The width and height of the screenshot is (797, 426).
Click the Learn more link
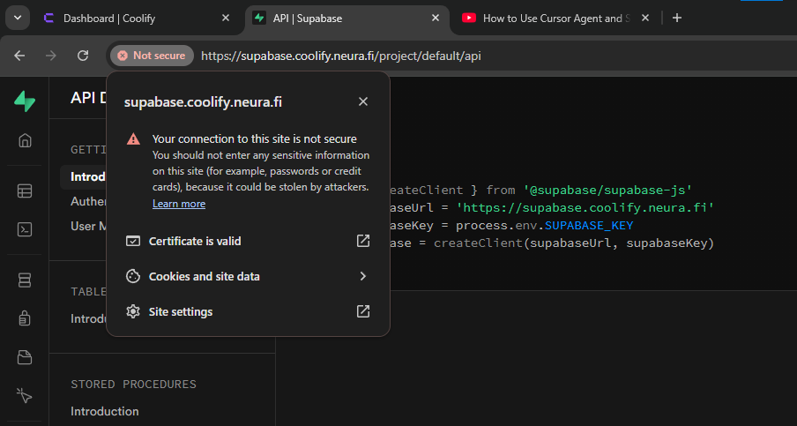pyautogui.click(x=179, y=204)
